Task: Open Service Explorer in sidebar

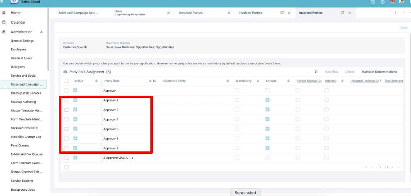Action: point(22,181)
